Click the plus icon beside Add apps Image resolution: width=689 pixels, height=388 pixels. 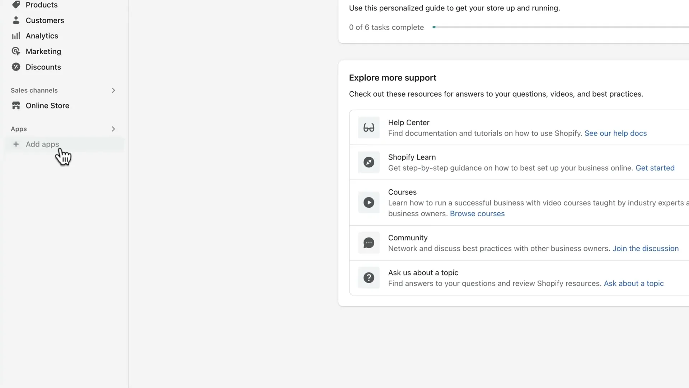pos(16,144)
